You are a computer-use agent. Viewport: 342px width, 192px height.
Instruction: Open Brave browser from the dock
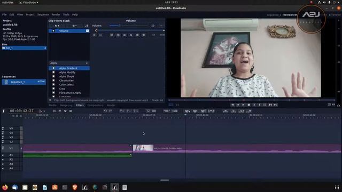tap(75, 187)
